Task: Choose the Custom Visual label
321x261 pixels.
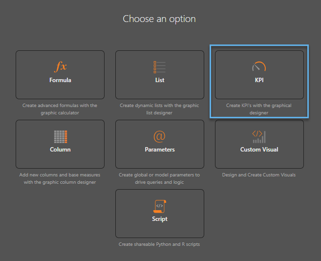Action: (x=259, y=150)
